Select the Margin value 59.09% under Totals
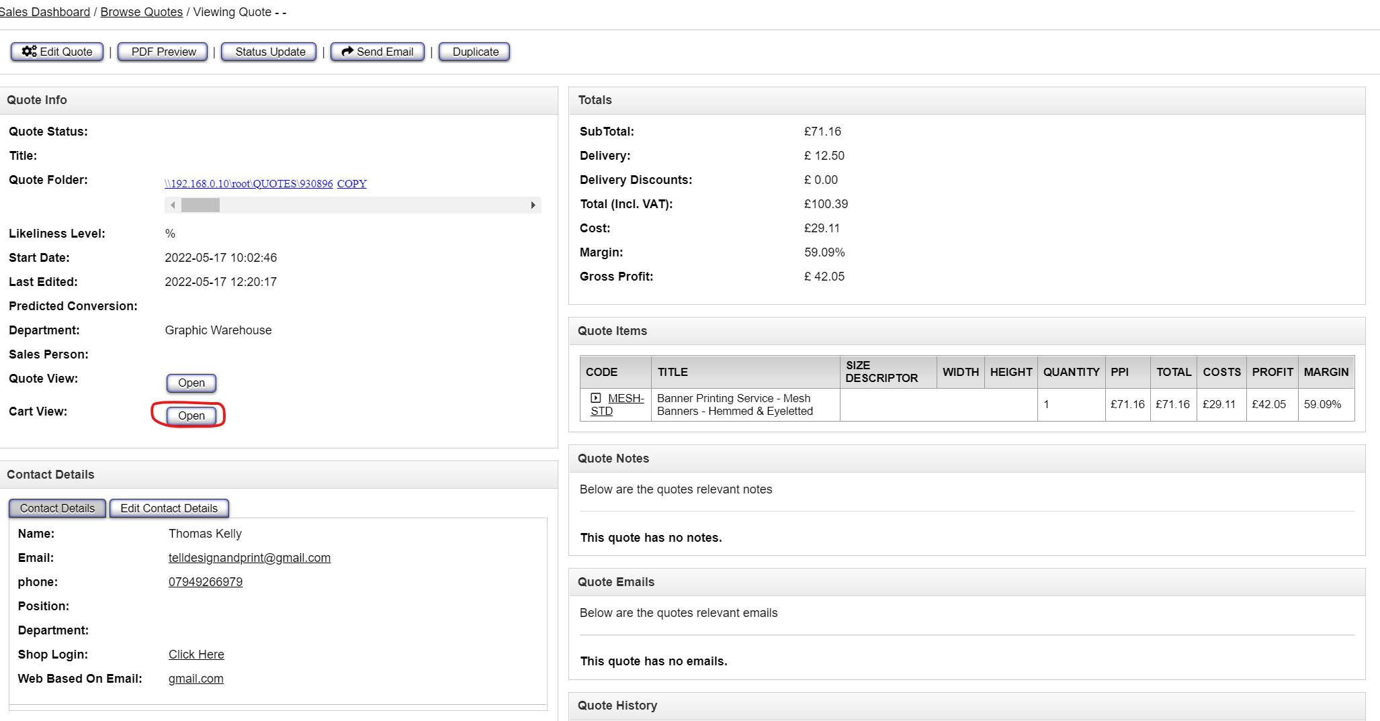 (824, 252)
